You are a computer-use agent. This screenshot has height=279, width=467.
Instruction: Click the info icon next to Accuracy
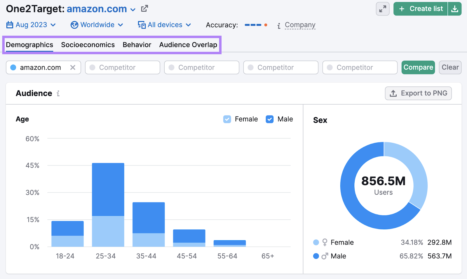click(278, 25)
